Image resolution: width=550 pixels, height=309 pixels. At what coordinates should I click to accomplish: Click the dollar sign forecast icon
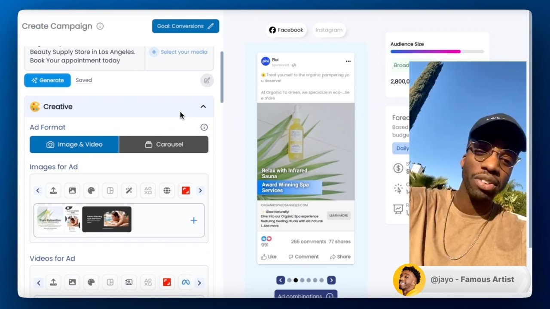click(398, 168)
